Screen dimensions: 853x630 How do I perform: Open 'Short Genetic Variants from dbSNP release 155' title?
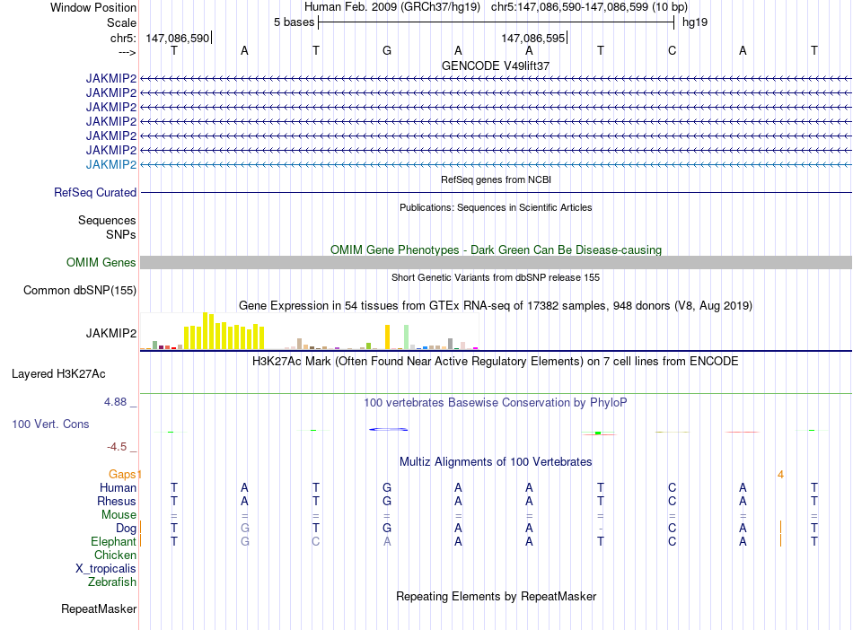pos(496,277)
